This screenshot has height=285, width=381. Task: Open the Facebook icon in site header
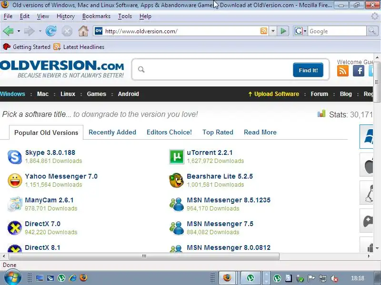[x=359, y=71]
